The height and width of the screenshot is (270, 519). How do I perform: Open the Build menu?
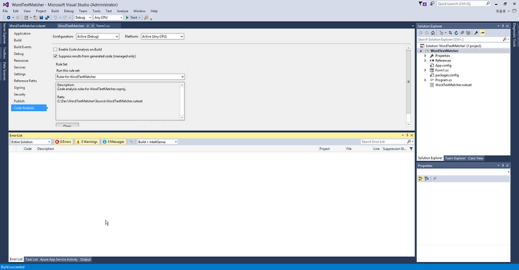click(x=55, y=11)
